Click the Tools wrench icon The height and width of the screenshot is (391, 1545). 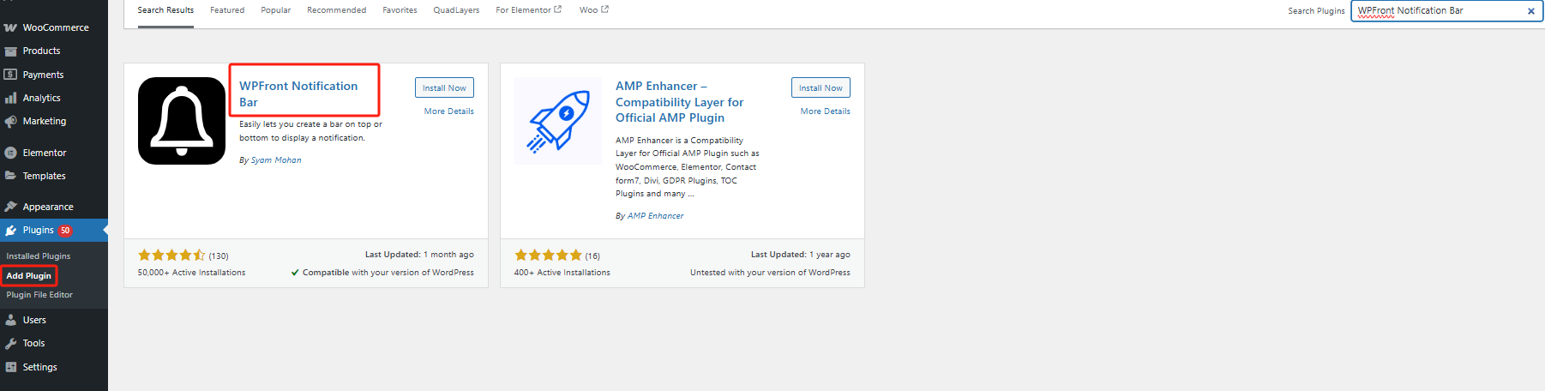tap(10, 344)
